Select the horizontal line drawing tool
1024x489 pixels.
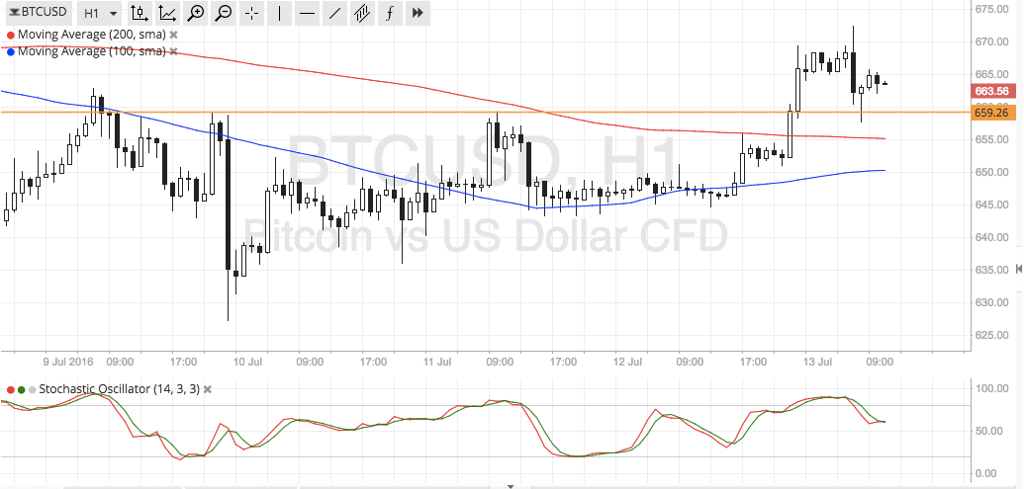(x=308, y=13)
